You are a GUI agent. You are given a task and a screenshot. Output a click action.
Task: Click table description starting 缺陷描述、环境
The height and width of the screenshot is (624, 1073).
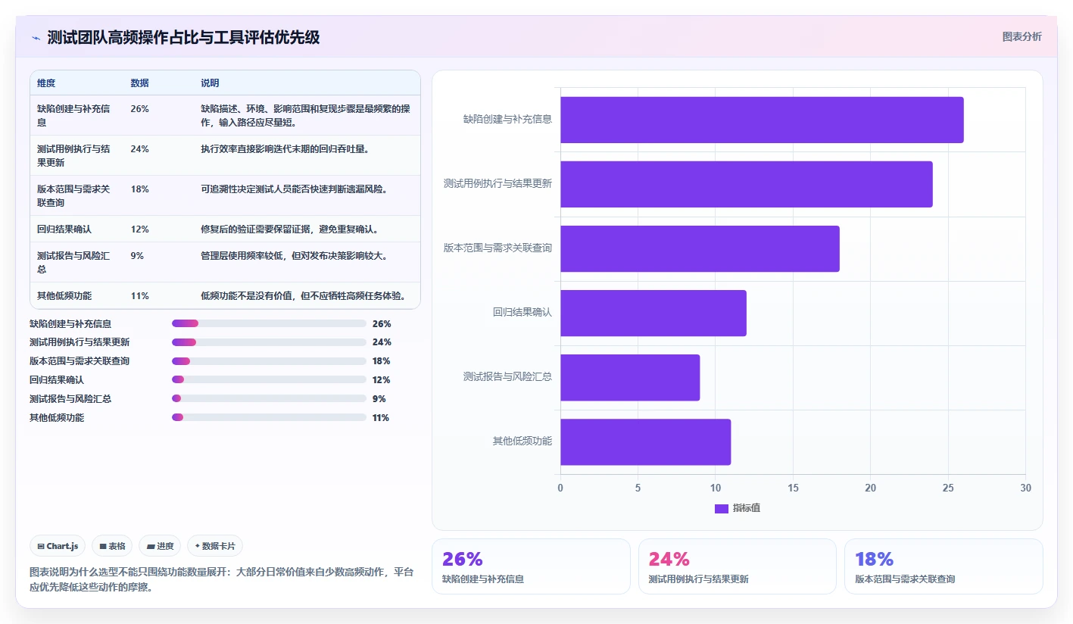click(x=305, y=115)
